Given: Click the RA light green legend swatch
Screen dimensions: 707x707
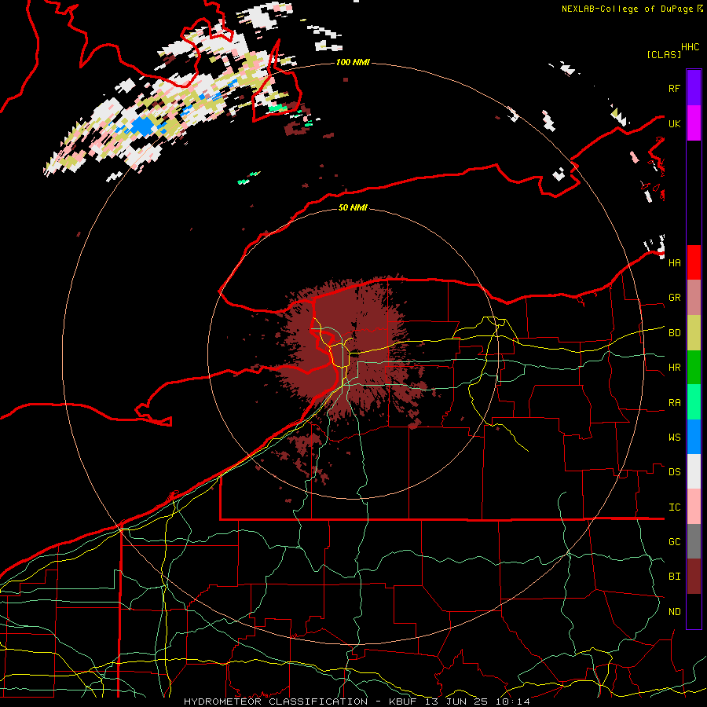Looking at the screenshot, I should click(694, 402).
